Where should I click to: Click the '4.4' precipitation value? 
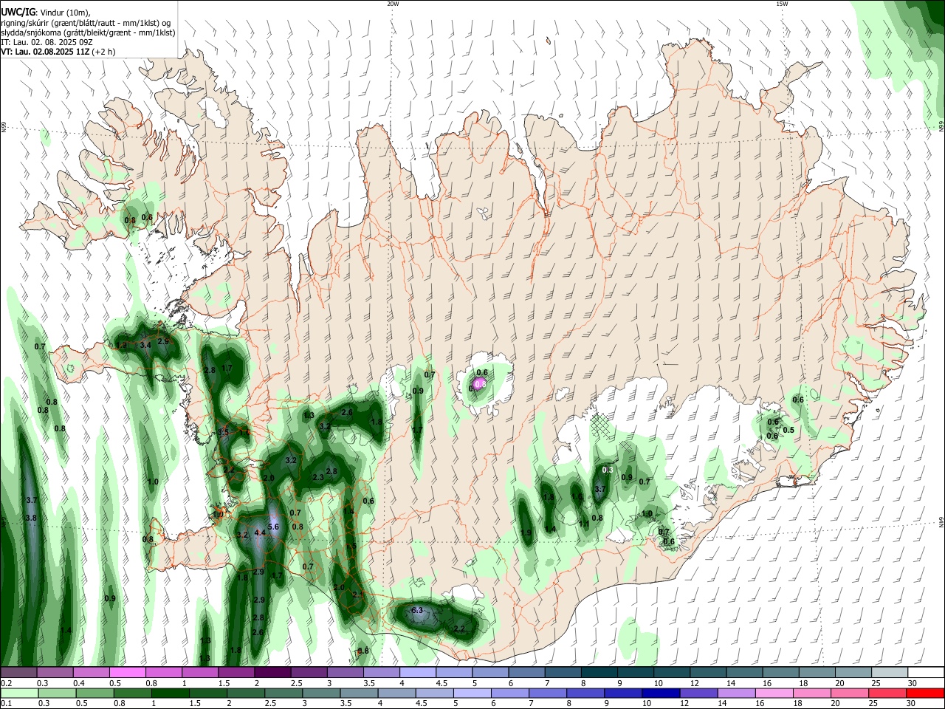tap(259, 532)
